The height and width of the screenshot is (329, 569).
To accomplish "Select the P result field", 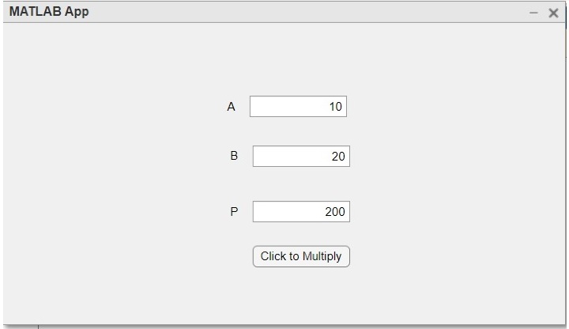I will tap(301, 212).
